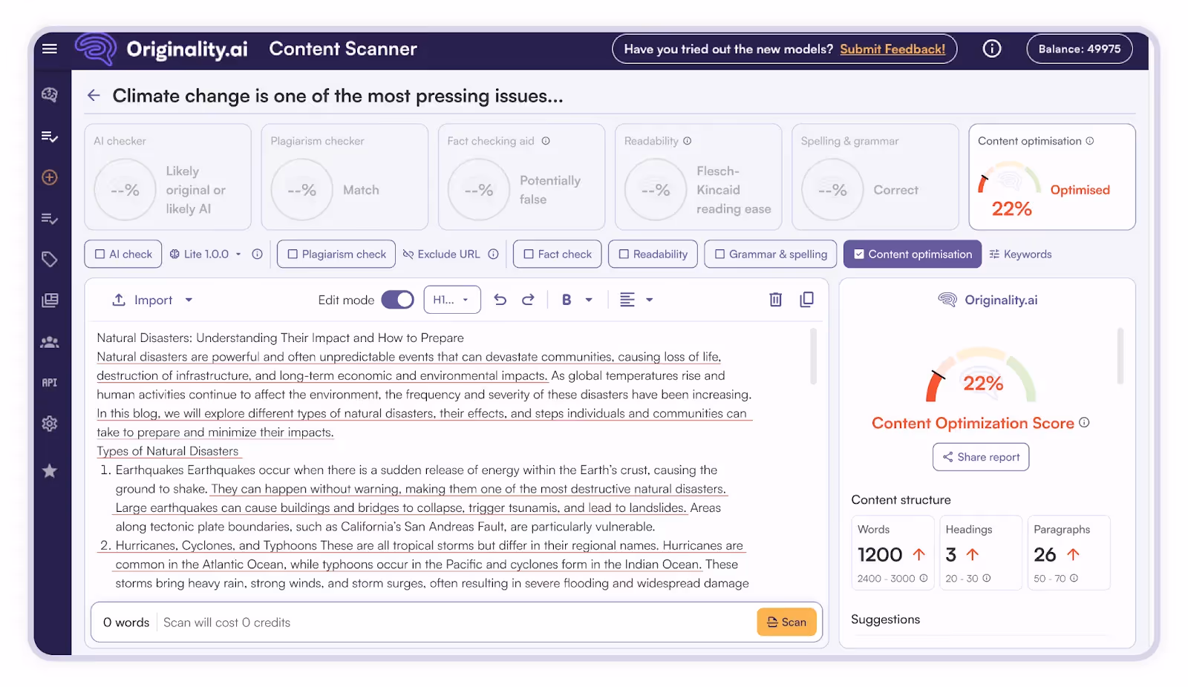Viewport: 1188px width, 687px height.
Task: Toggle the Exclude URL option
Action: 441,254
